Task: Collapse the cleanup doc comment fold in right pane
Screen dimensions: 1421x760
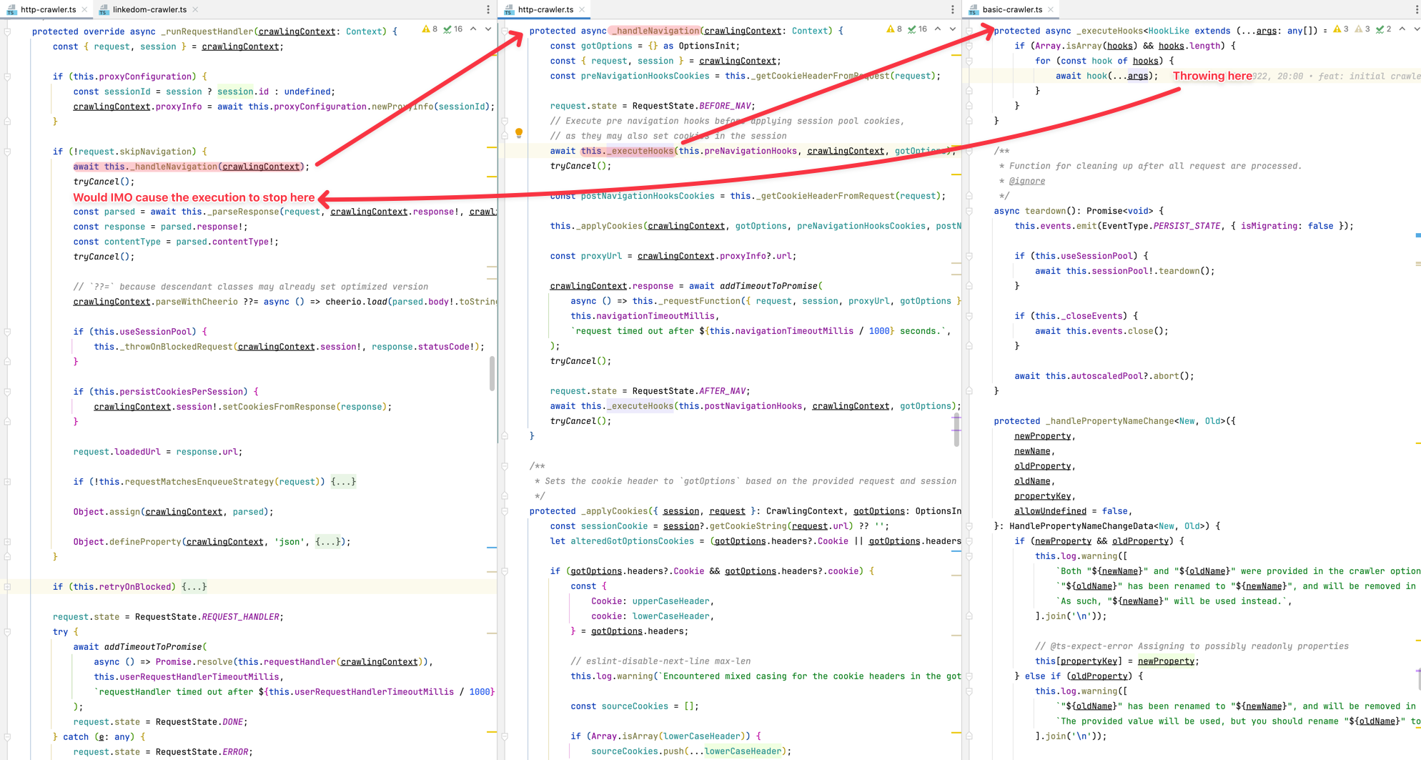Action: 969,152
